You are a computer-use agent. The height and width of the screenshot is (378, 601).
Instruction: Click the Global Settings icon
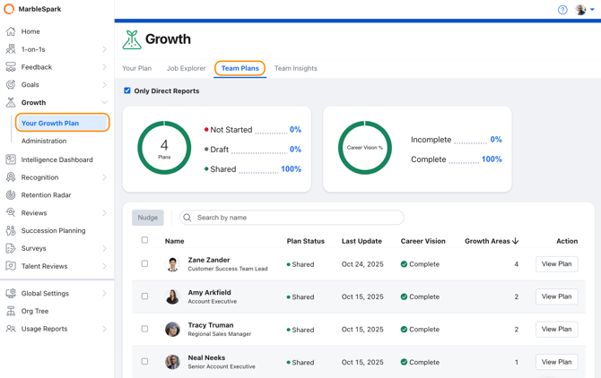point(11,293)
